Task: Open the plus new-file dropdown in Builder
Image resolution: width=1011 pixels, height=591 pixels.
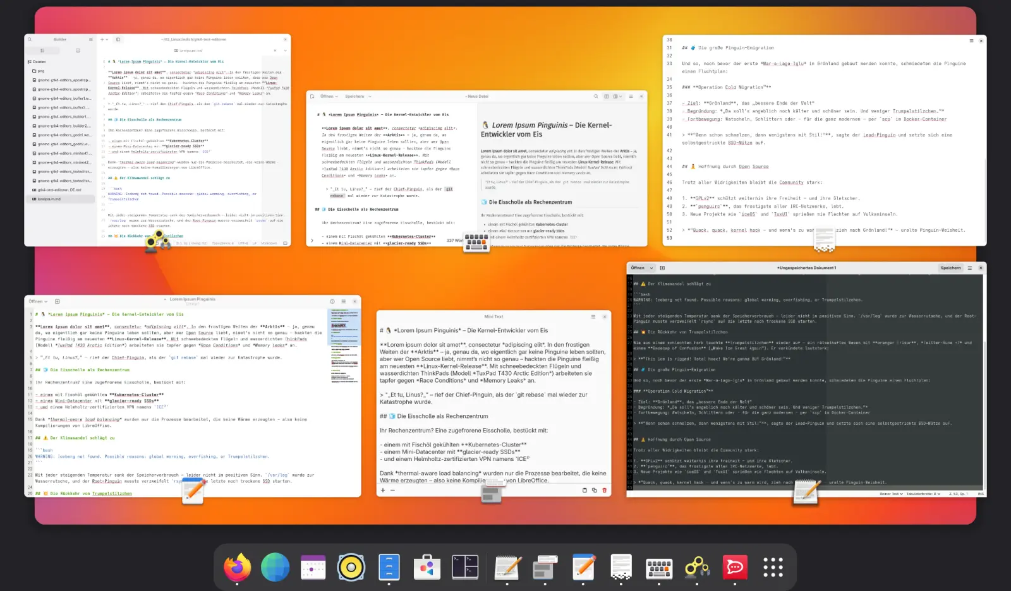Action: pyautogui.click(x=104, y=39)
